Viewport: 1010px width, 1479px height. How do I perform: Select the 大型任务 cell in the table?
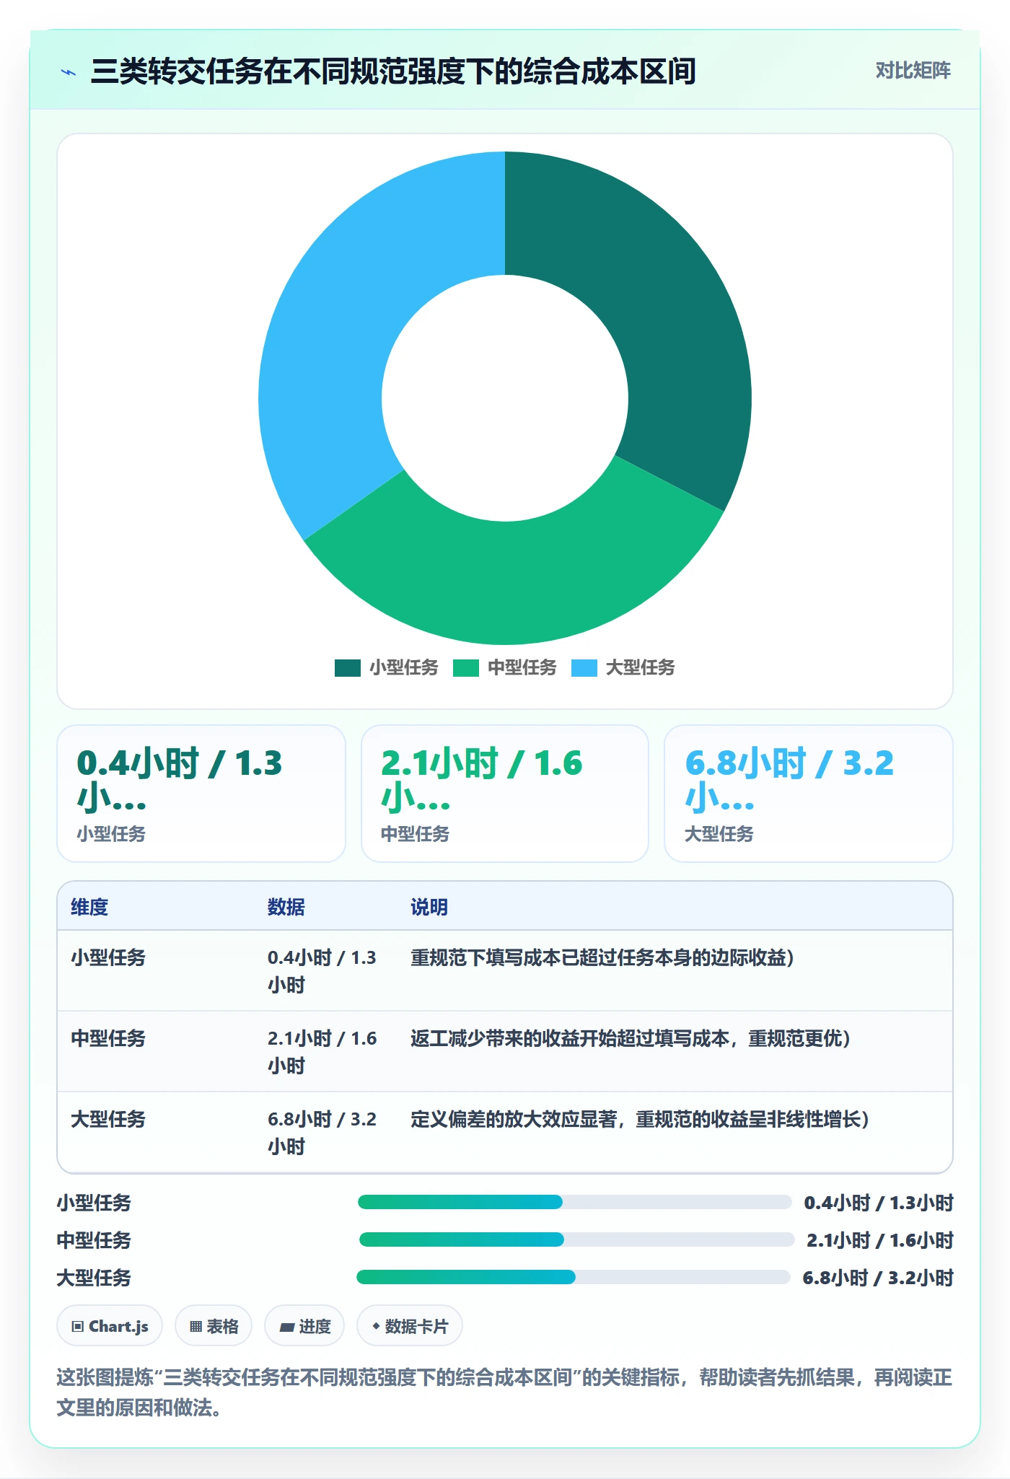click(108, 1119)
